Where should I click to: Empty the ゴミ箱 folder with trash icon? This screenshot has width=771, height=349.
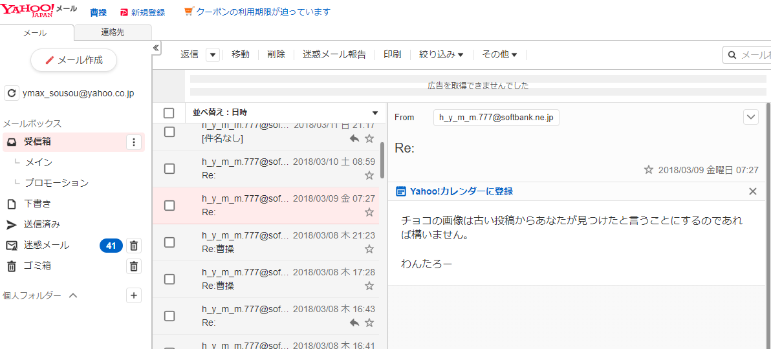[134, 266]
